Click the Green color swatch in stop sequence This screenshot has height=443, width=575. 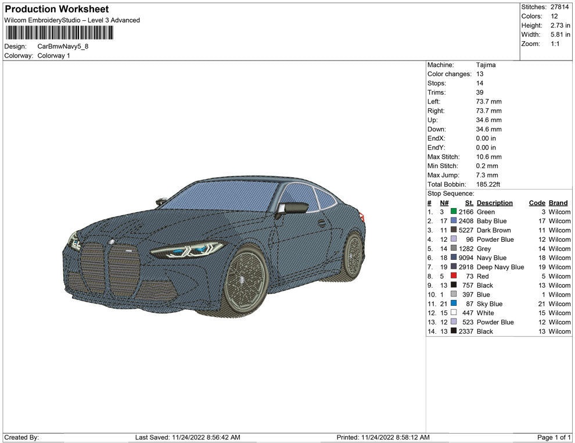pos(454,212)
